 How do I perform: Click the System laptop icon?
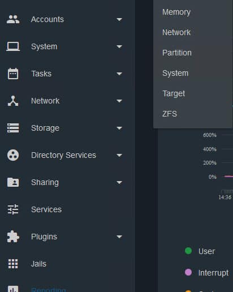(x=13, y=46)
